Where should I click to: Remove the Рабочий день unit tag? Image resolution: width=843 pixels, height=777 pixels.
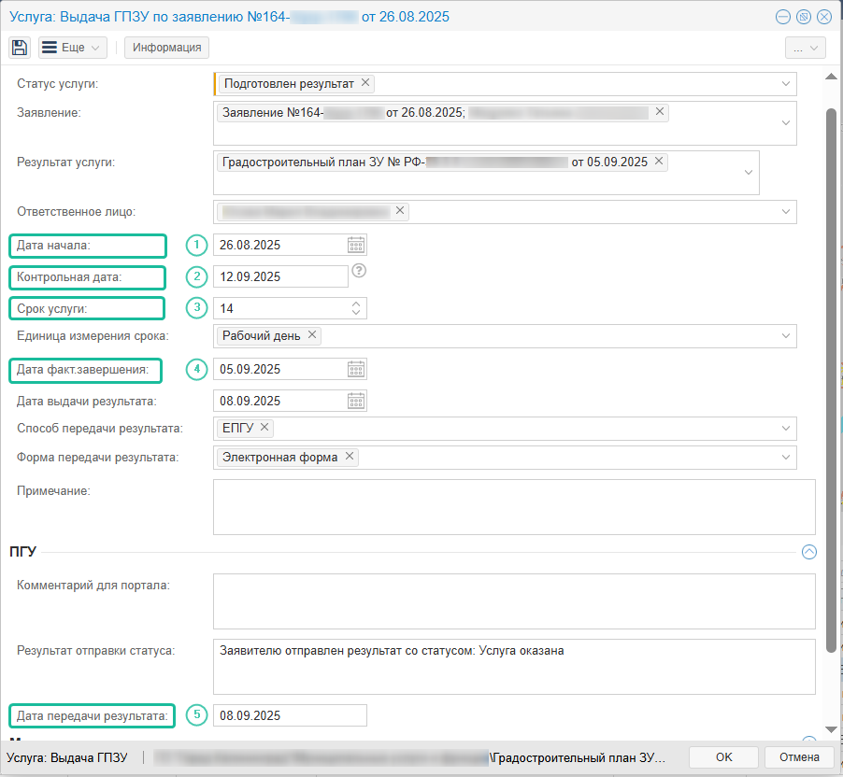click(312, 335)
